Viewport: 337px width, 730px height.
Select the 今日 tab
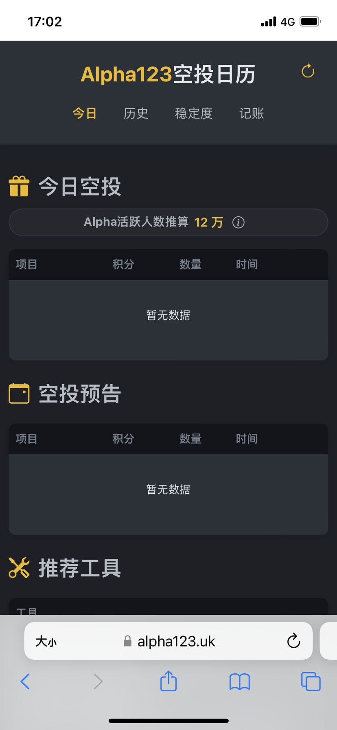[85, 113]
